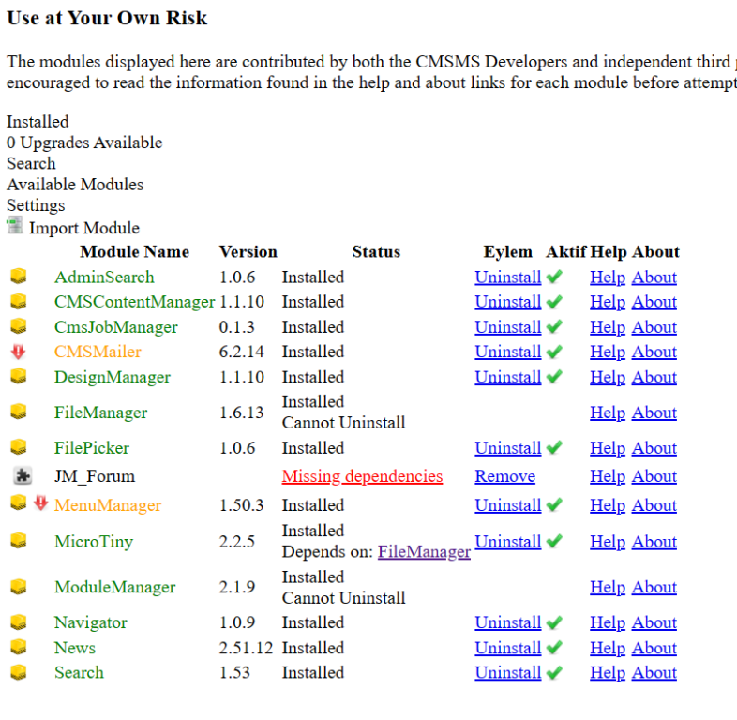Uninstall the CmsJobManager module
The image size is (737, 720).
pos(507,327)
